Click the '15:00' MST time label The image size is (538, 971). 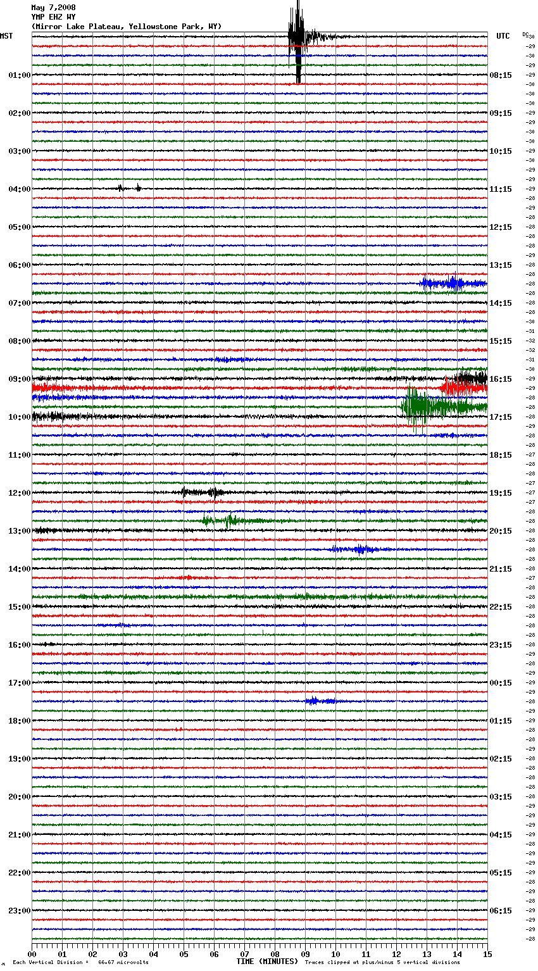(x=20, y=607)
